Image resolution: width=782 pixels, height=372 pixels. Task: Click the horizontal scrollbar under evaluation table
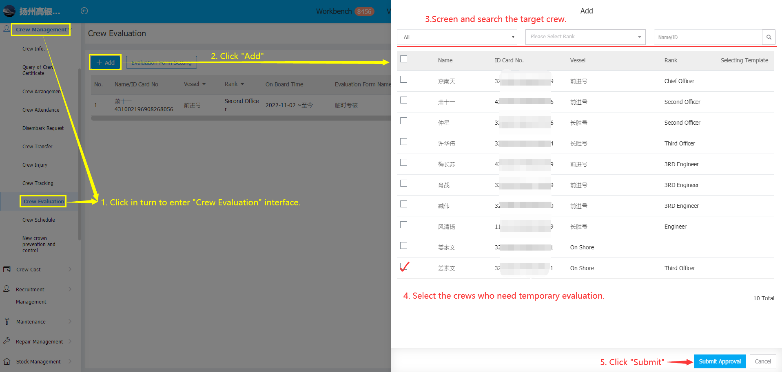pos(241,118)
